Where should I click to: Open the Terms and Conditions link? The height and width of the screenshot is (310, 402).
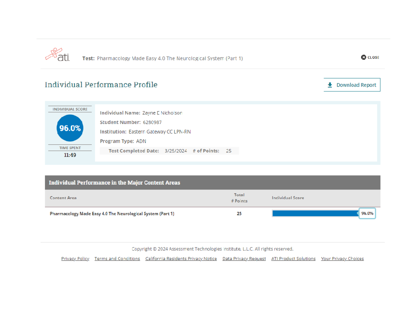pyautogui.click(x=117, y=259)
